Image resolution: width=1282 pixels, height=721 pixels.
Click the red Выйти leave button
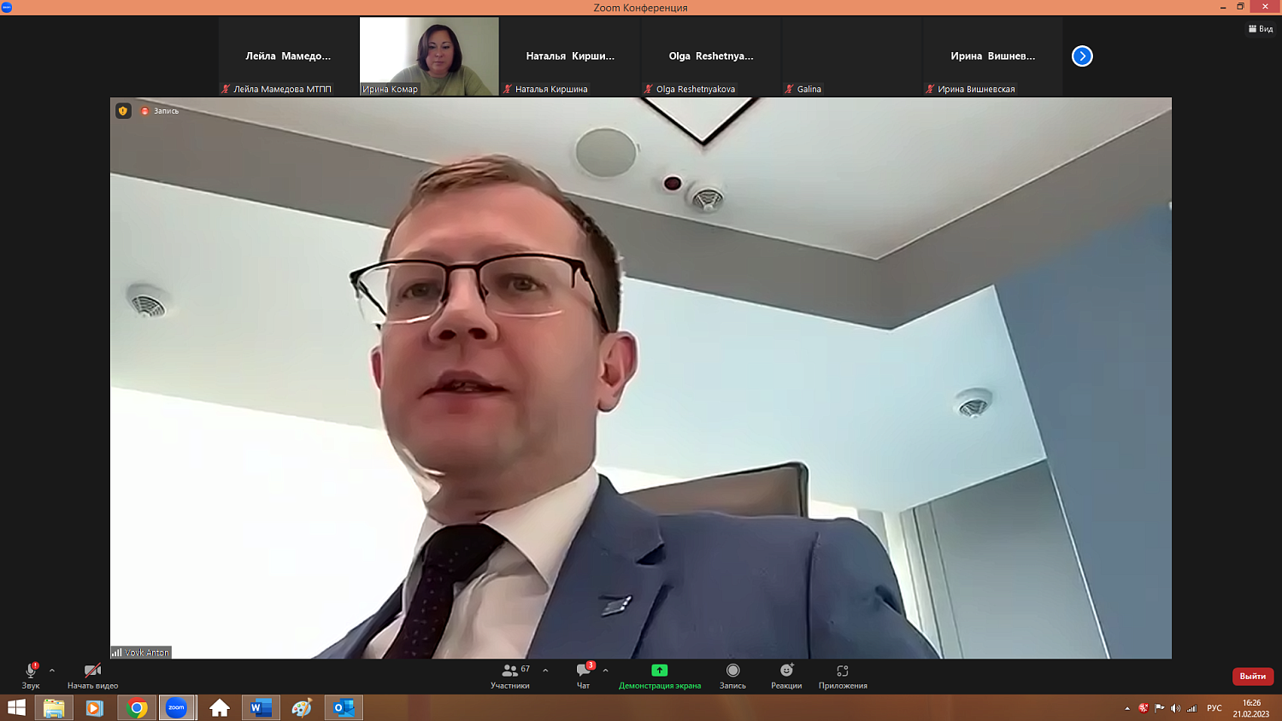pyautogui.click(x=1252, y=676)
